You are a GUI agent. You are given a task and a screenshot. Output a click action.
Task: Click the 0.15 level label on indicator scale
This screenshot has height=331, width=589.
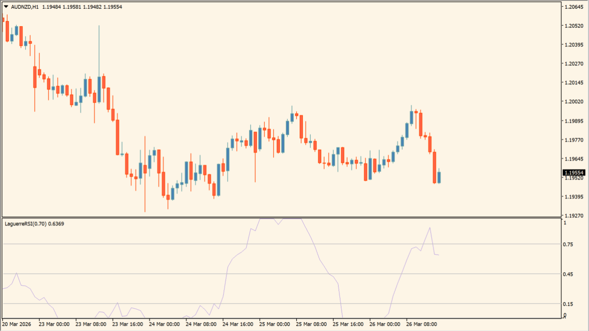[569, 304]
